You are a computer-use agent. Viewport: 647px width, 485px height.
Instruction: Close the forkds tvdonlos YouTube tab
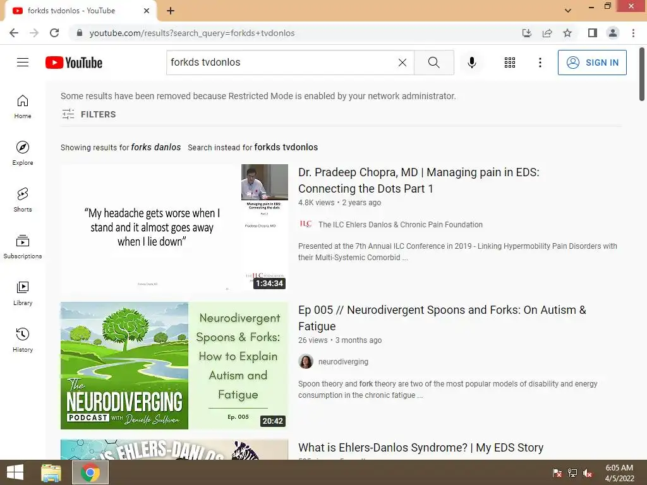click(147, 11)
